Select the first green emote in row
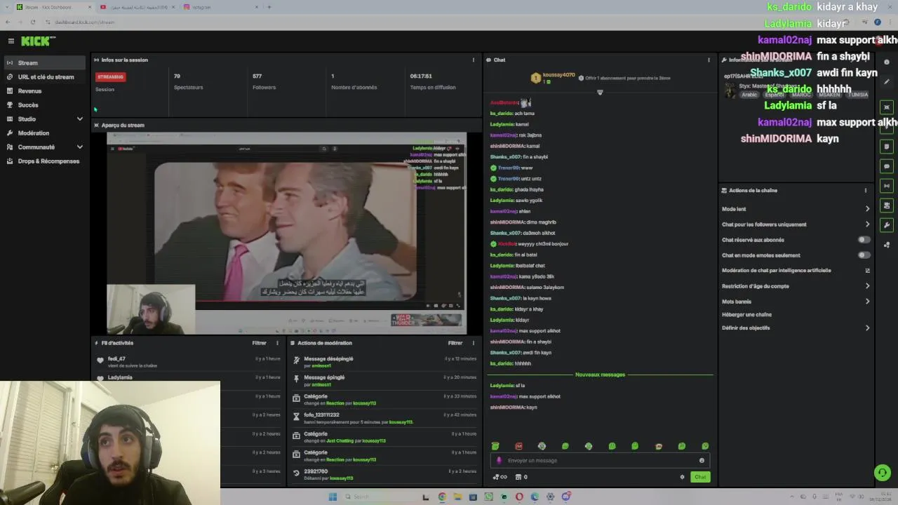 (x=495, y=446)
